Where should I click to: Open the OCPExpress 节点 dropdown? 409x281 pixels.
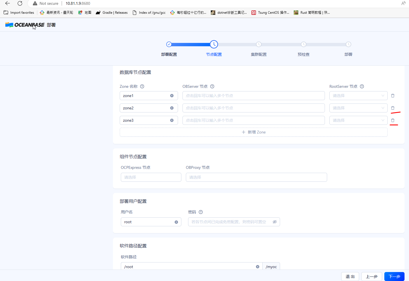coord(151,177)
